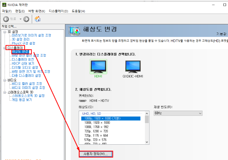
Task: Select resolution 1080i, 1768 × 992
Action: click(96, 127)
